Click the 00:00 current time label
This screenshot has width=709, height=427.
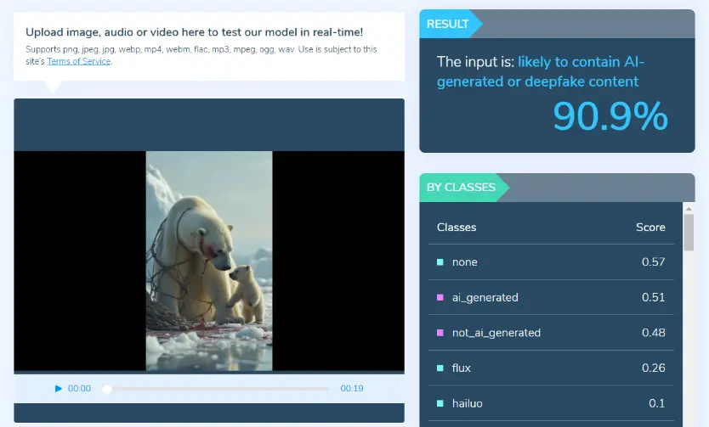pos(79,389)
